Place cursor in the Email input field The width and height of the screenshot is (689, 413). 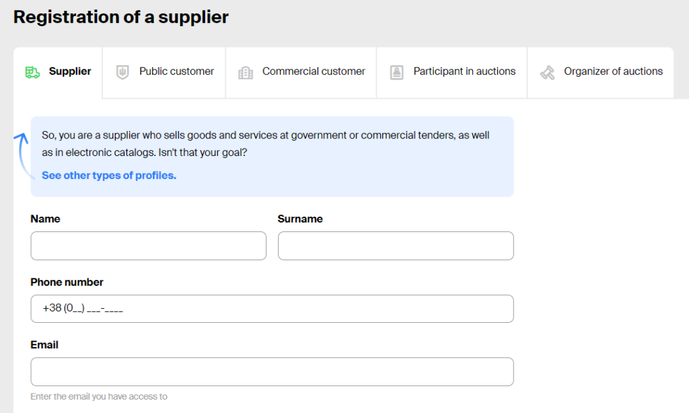coord(272,371)
